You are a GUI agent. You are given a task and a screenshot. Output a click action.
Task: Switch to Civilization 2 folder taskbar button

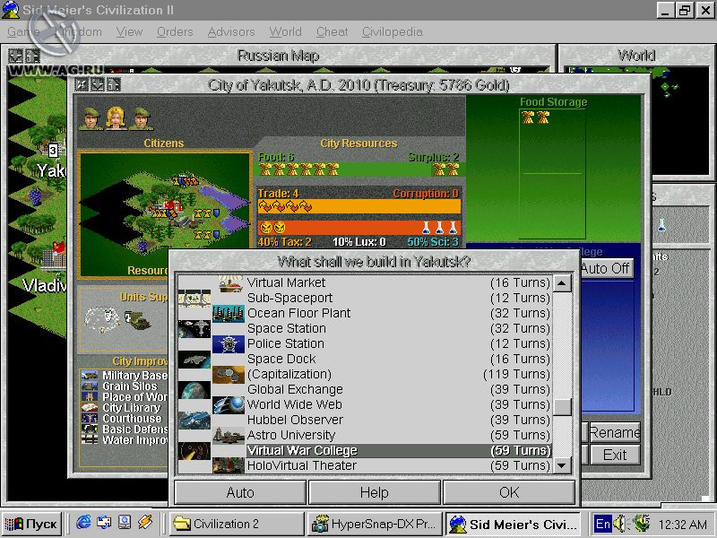click(x=237, y=524)
